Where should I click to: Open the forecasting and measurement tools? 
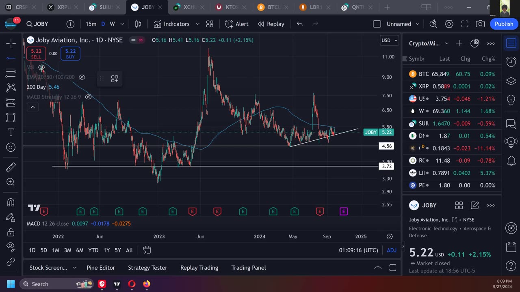[x=11, y=103]
